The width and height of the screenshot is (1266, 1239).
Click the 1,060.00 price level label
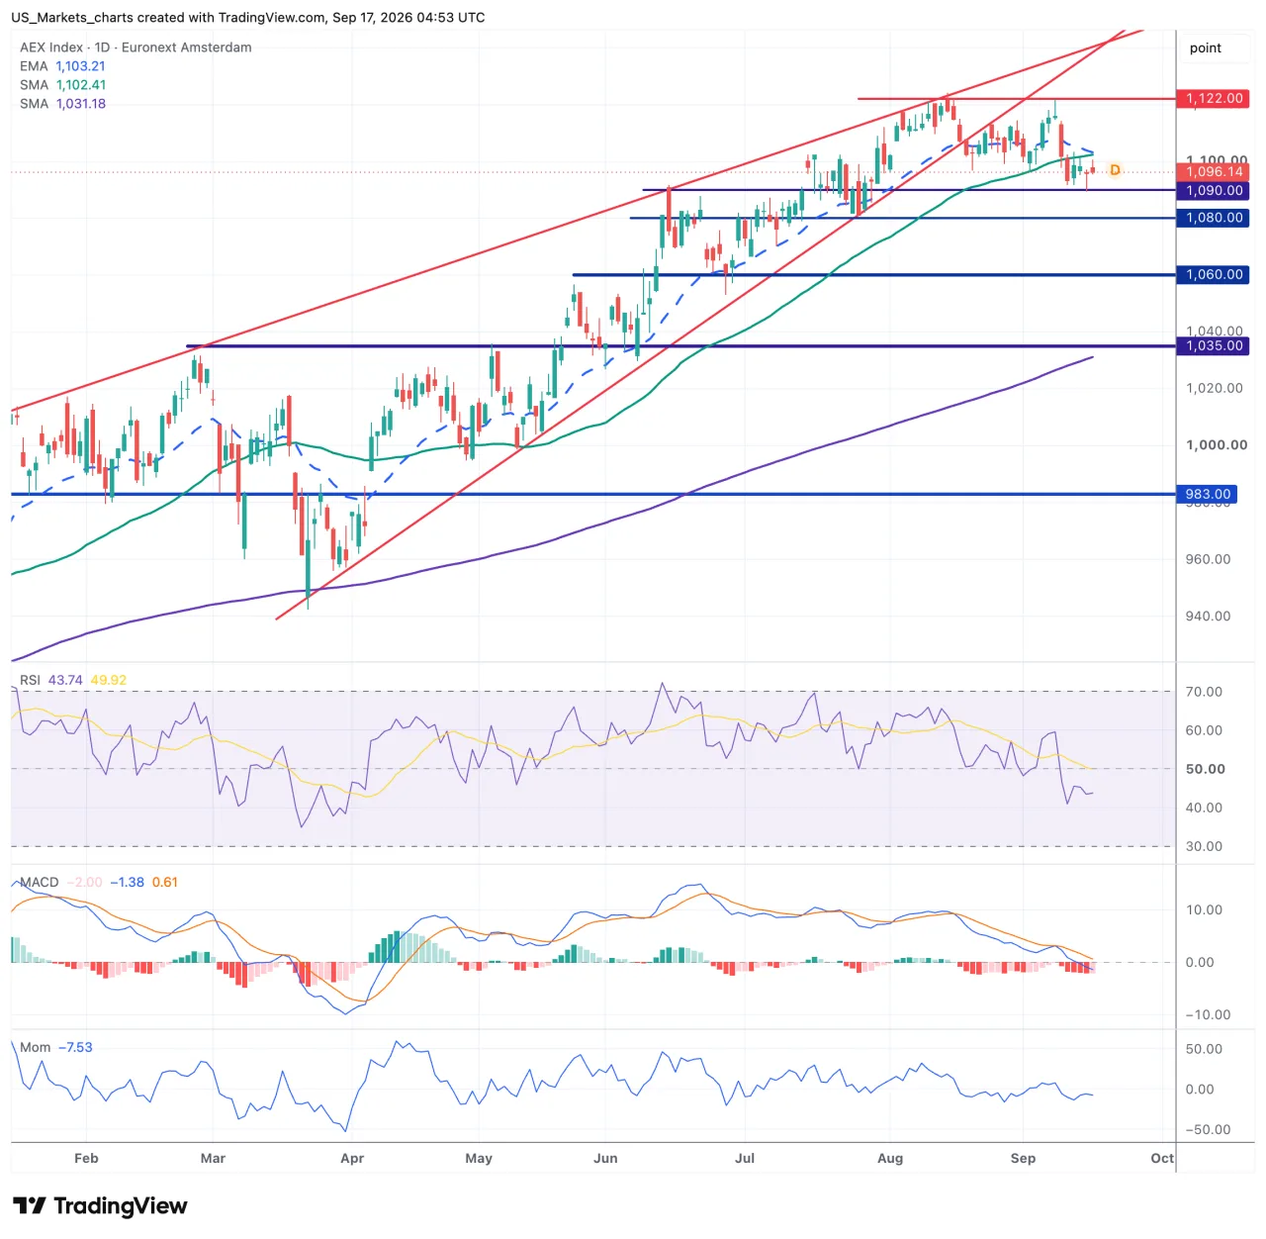click(x=1215, y=275)
